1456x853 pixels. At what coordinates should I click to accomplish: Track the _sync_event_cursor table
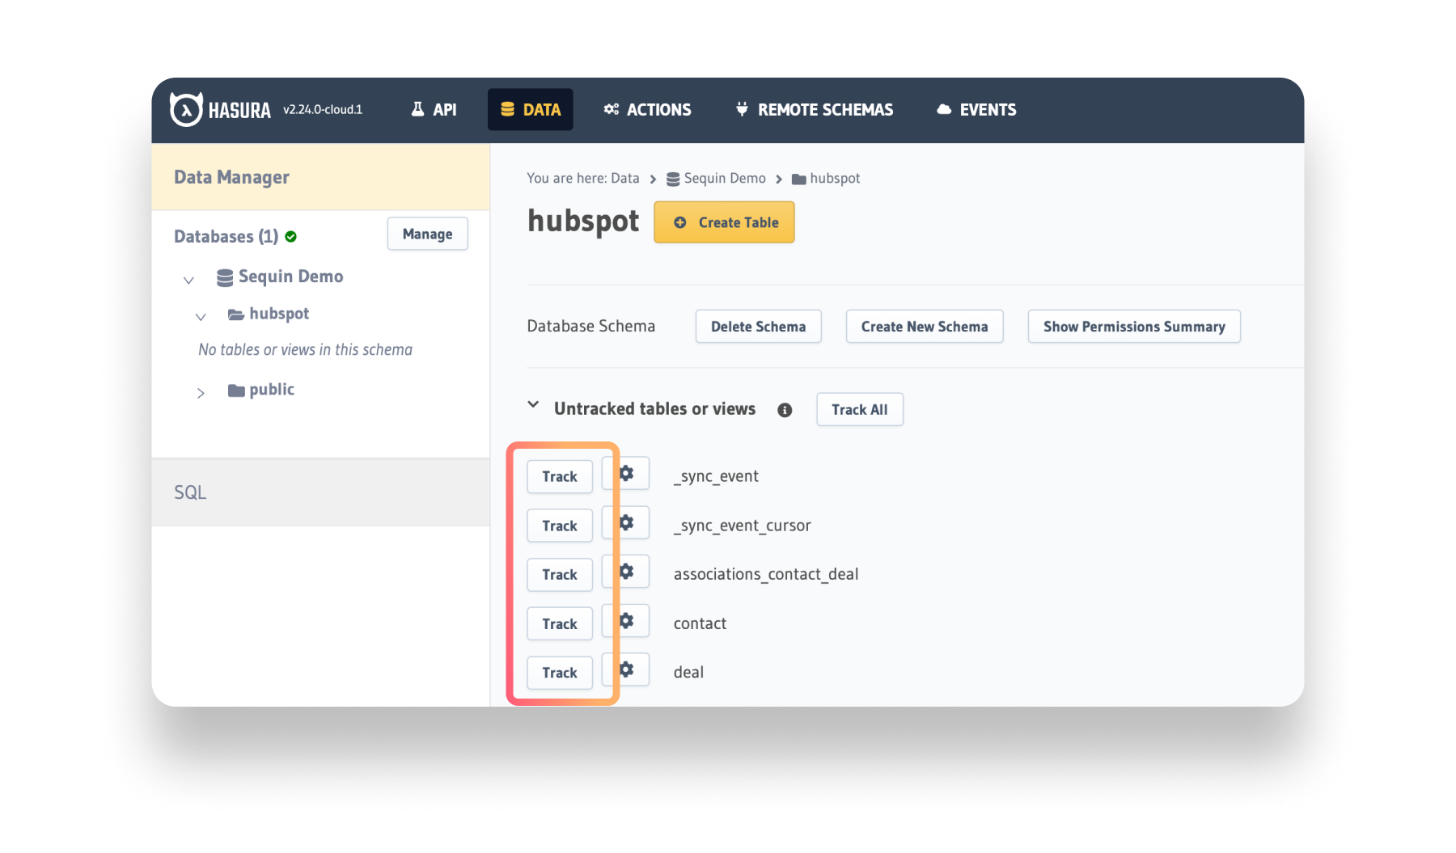pos(560,526)
